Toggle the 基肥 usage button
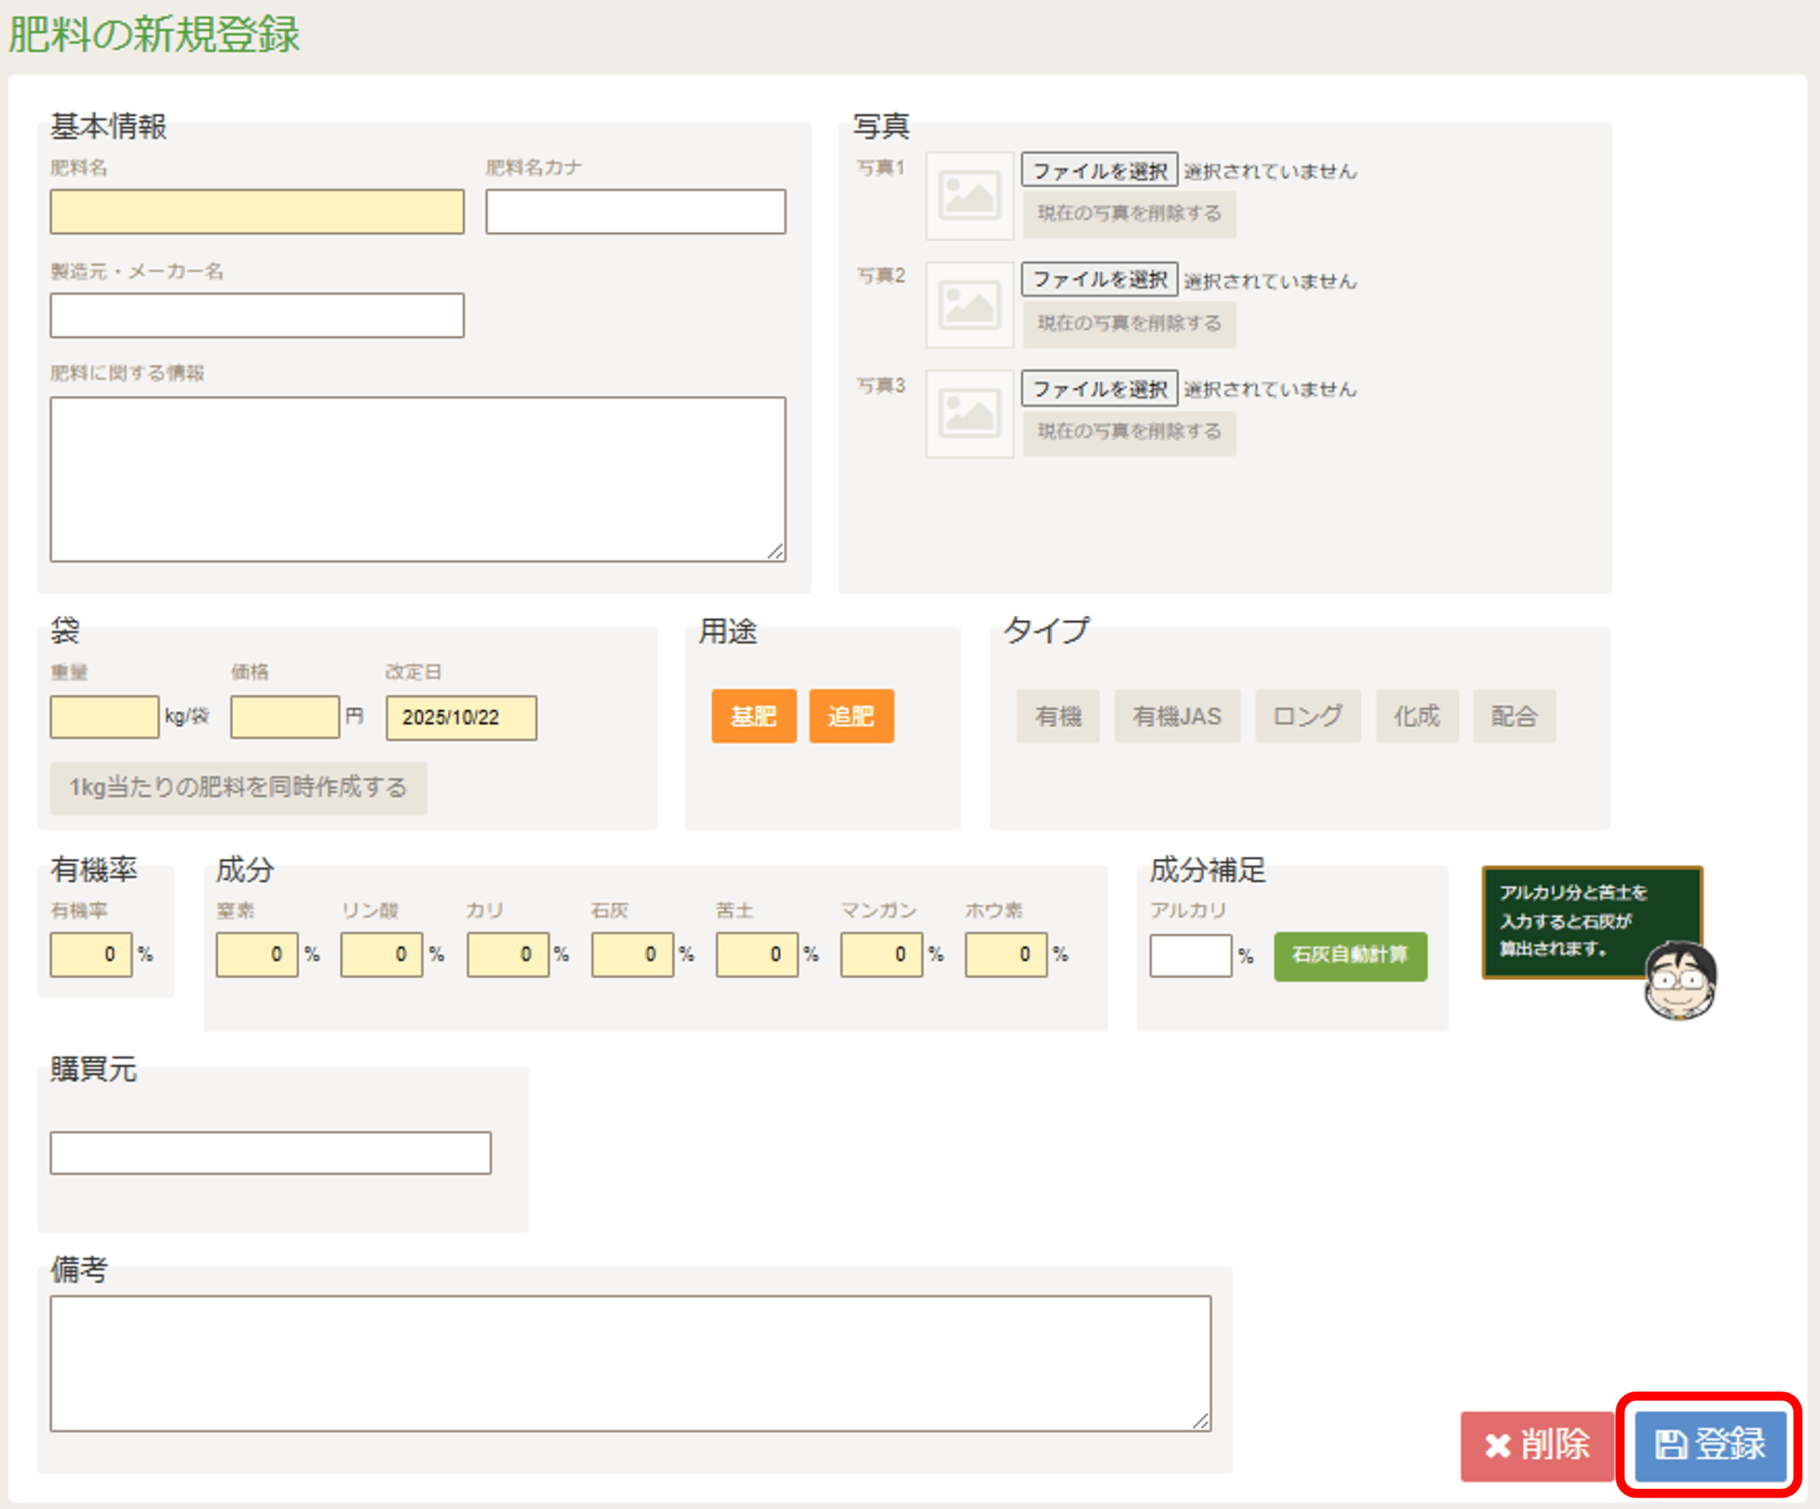 [753, 716]
